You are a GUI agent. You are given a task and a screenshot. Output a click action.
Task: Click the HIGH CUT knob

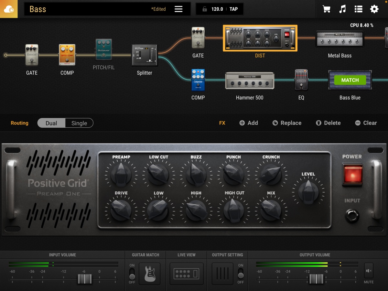point(233,210)
